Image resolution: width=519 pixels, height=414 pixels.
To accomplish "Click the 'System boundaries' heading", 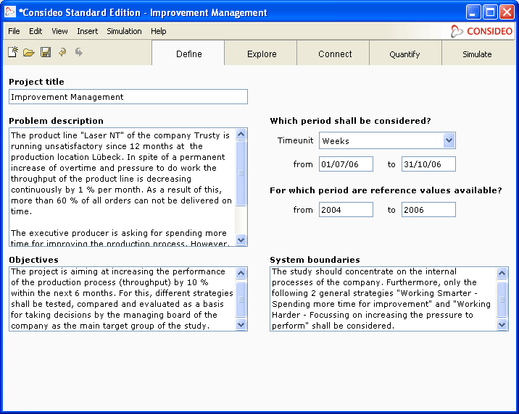I will (x=315, y=260).
